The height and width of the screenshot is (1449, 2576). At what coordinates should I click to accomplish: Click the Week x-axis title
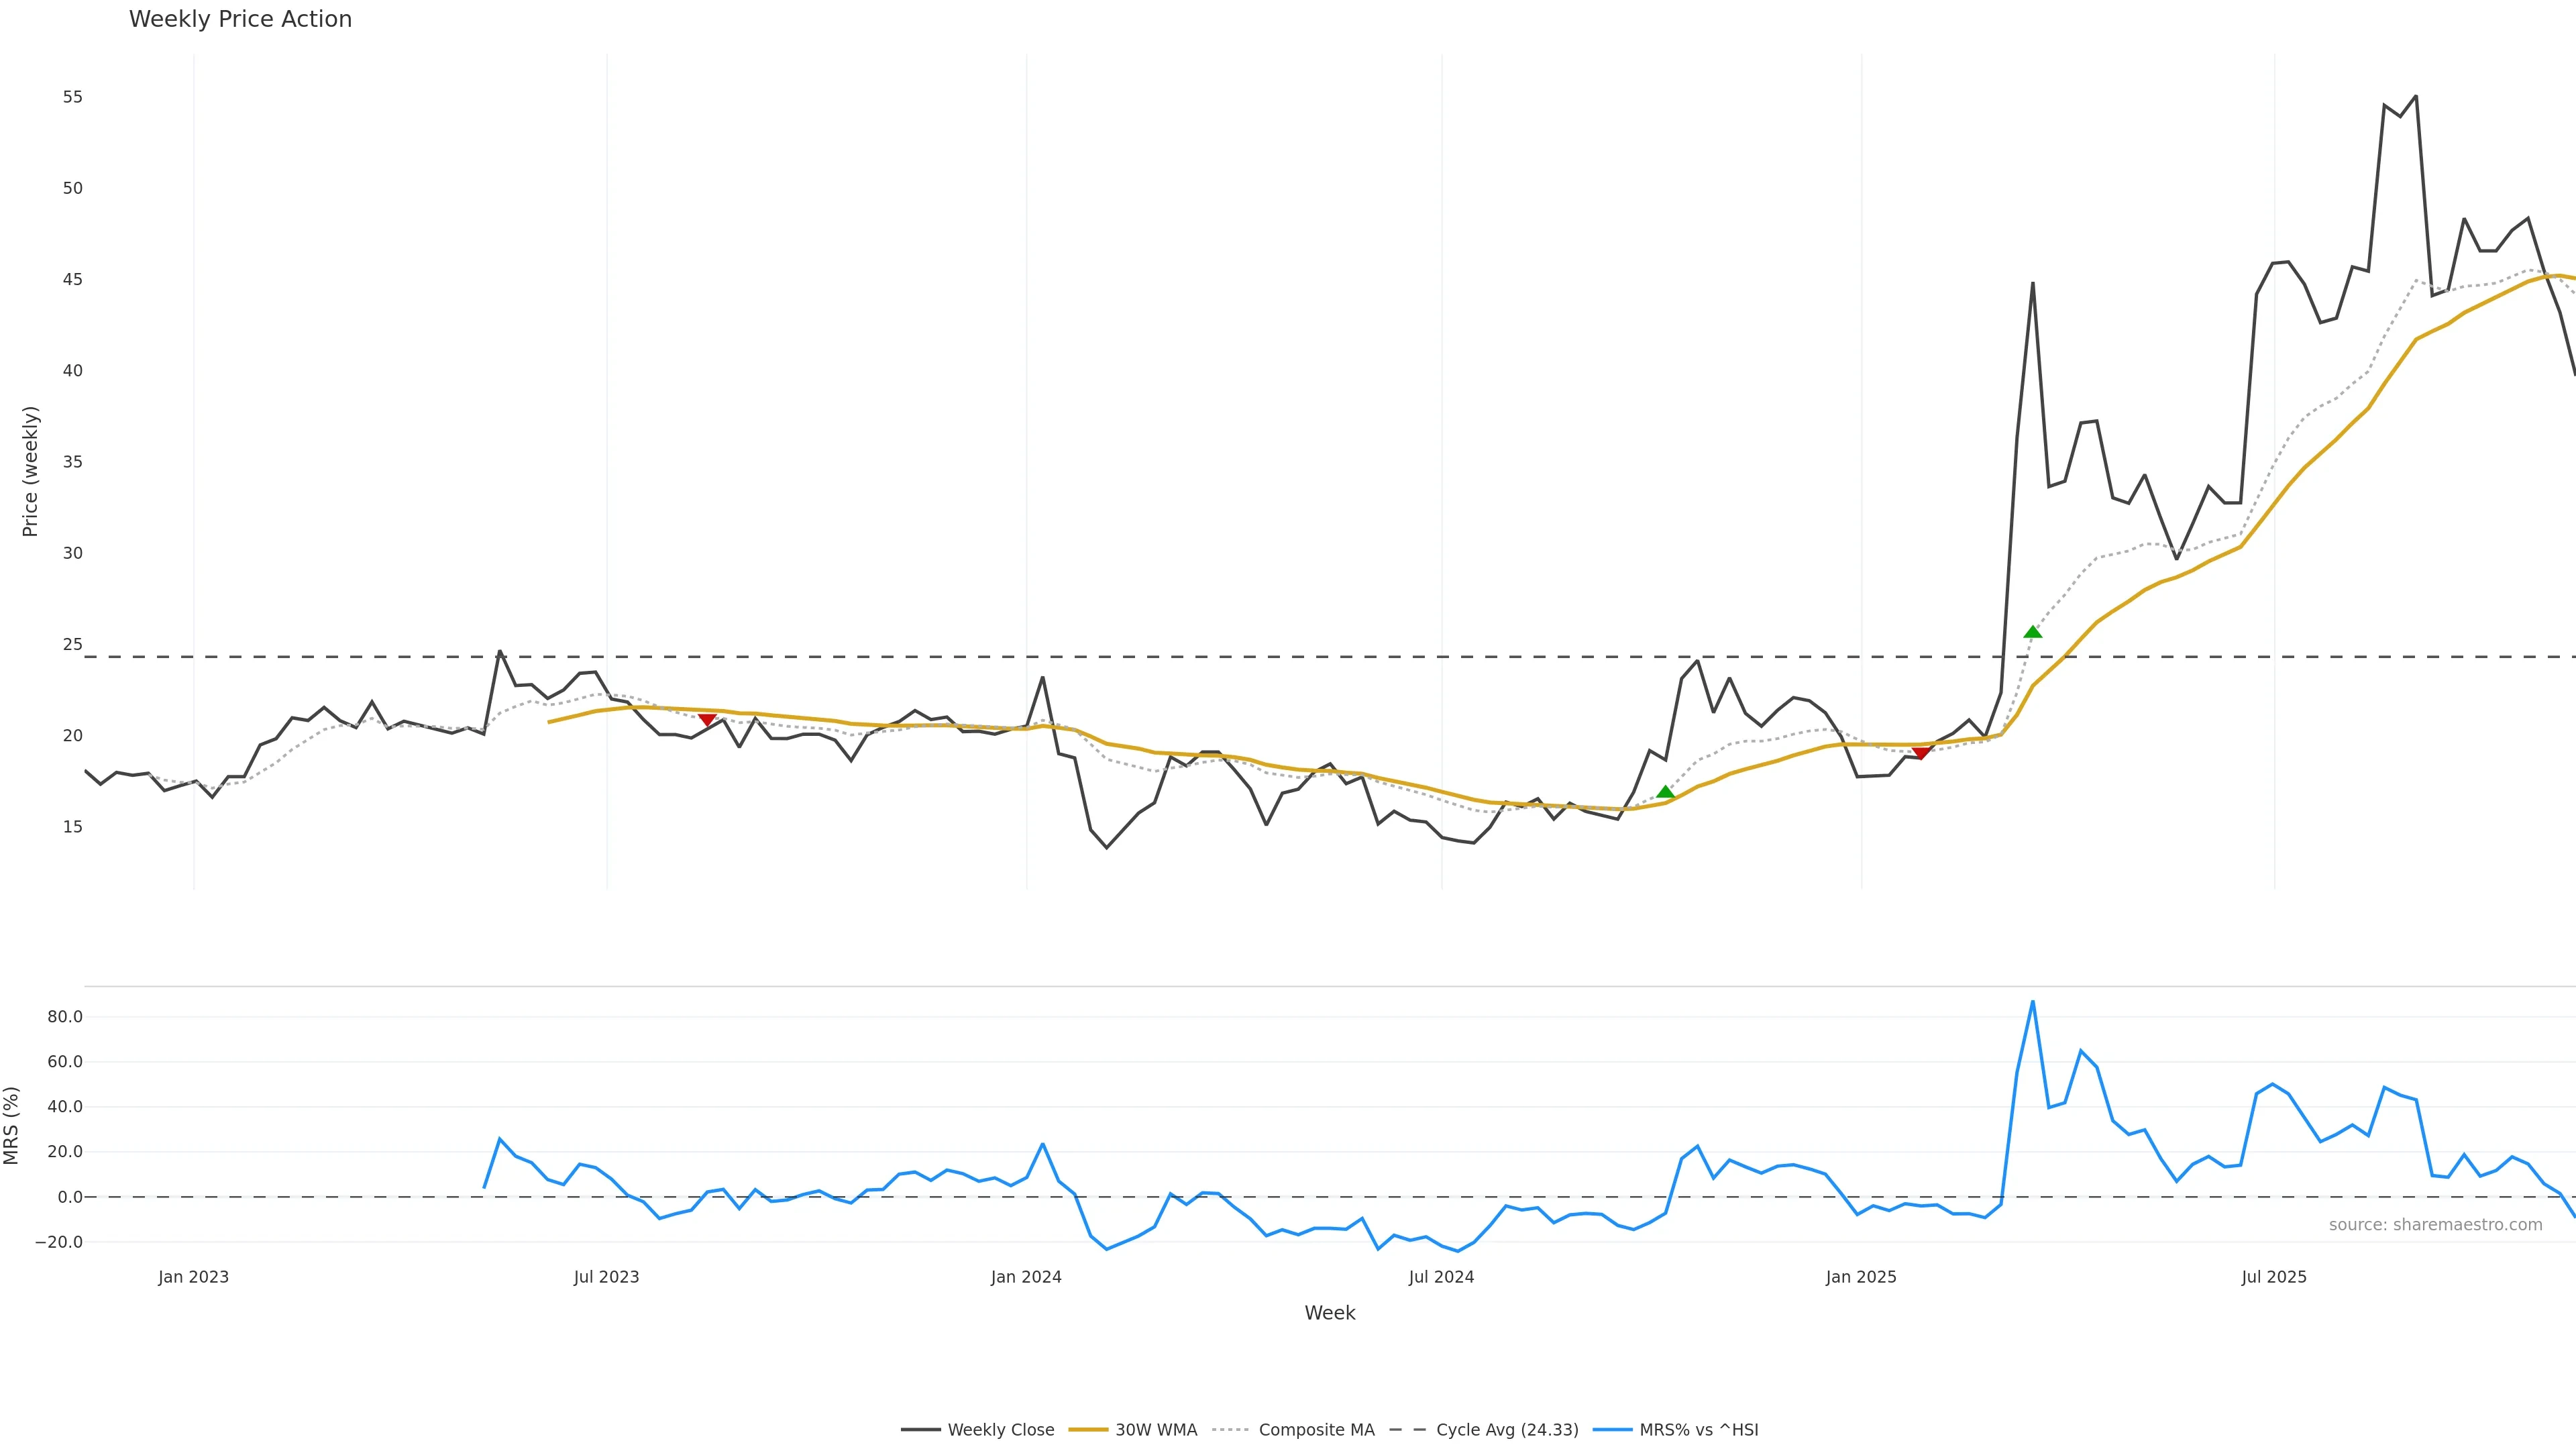(x=1329, y=1313)
